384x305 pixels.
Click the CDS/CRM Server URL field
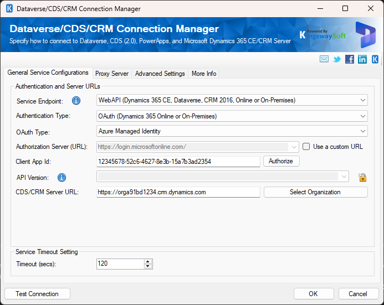point(178,192)
